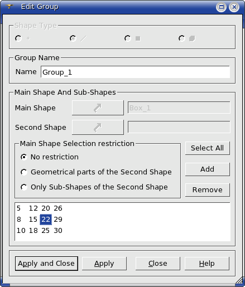Click the Edit Group window title icon

[9, 7]
